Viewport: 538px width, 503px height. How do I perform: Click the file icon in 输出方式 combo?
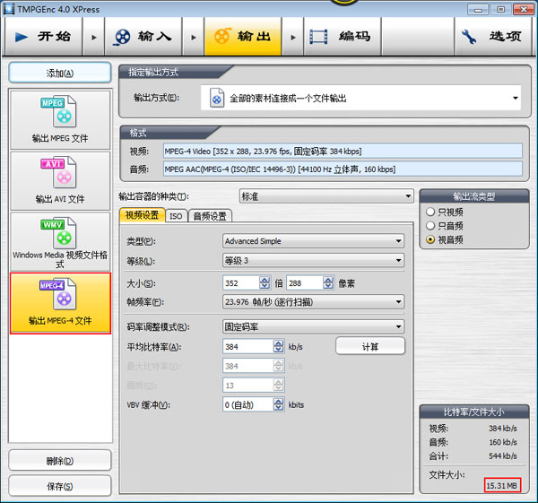[217, 98]
